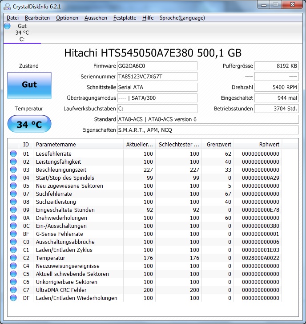Click the status orb for 01 Lesefehlerrate
Screen dimensions: 306x324
pyautogui.click(x=13, y=154)
